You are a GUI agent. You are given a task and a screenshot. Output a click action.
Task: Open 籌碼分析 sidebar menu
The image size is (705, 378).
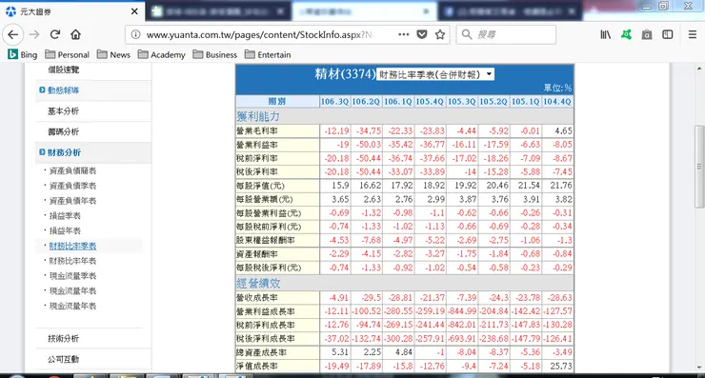tap(64, 131)
